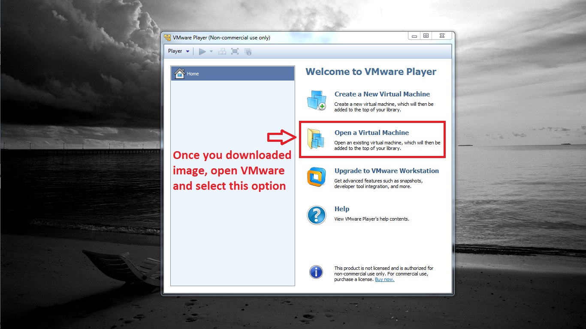Click the green Play virtual machine icon
The width and height of the screenshot is (586, 329).
coord(202,51)
